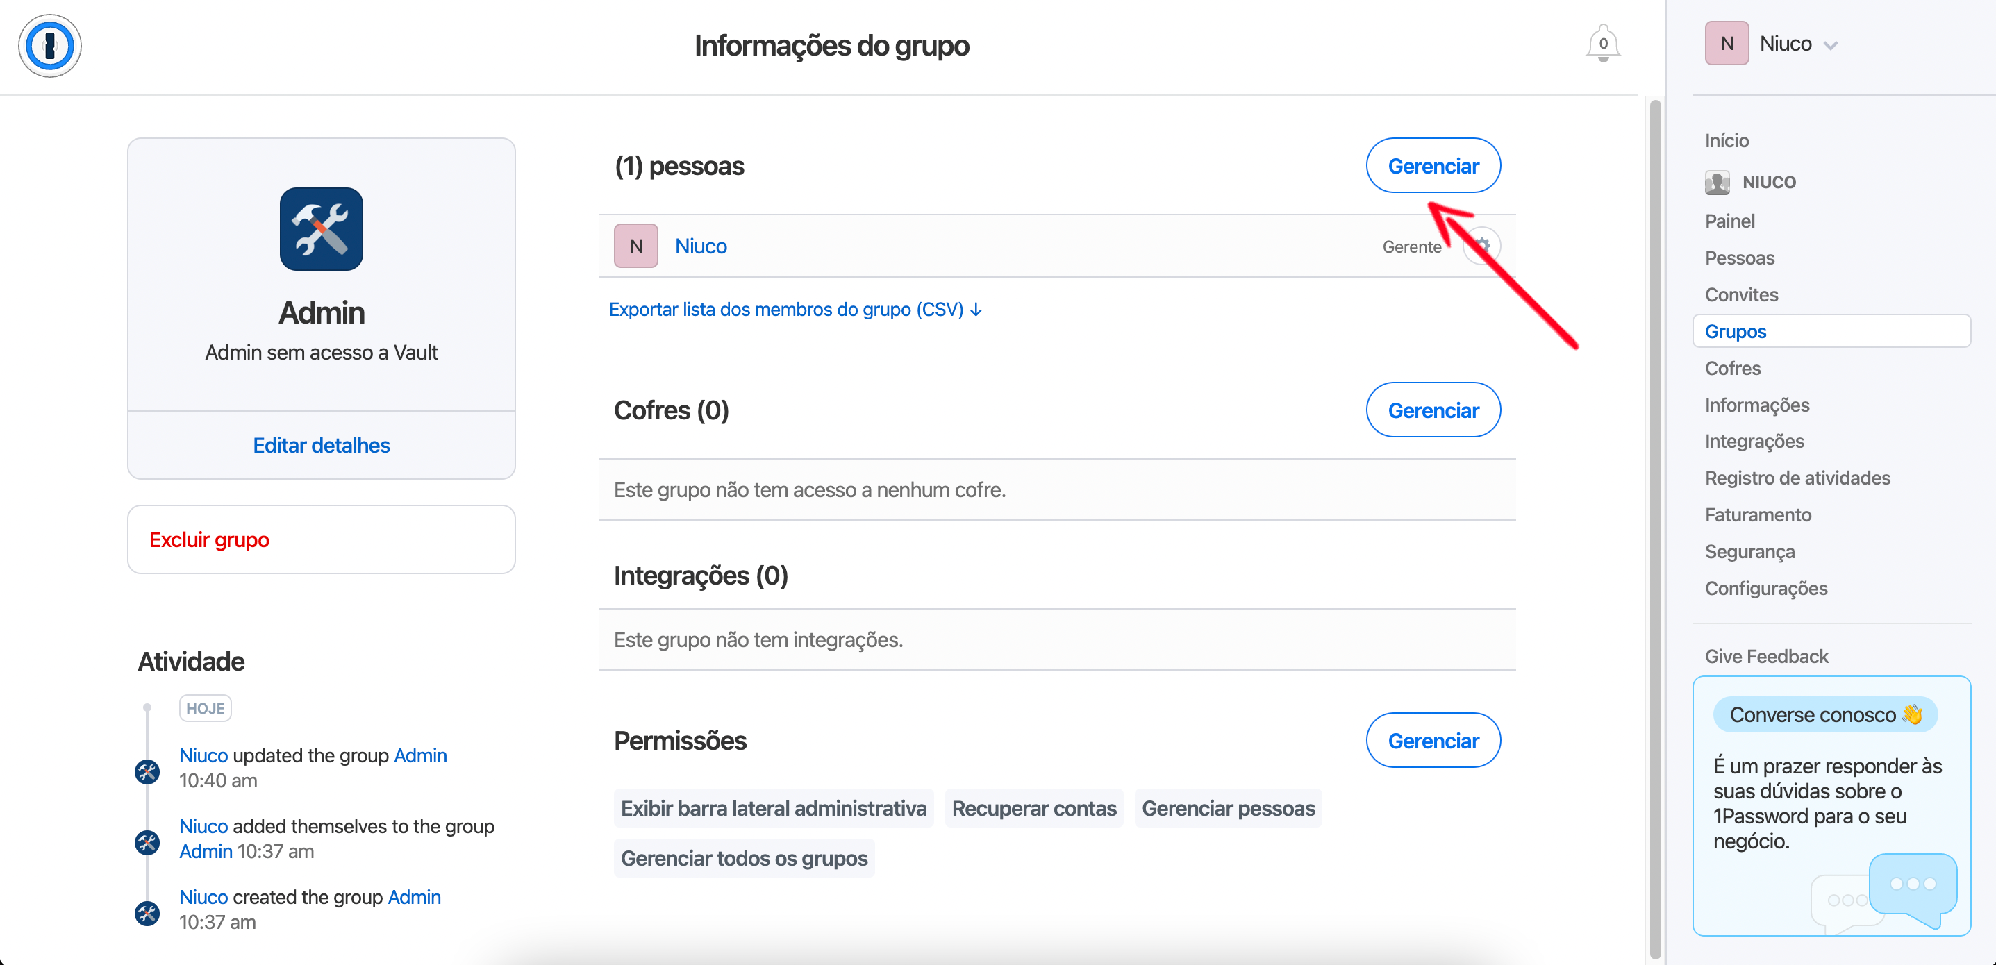
Task: Click the Niuco account avatar in header
Action: click(1726, 43)
